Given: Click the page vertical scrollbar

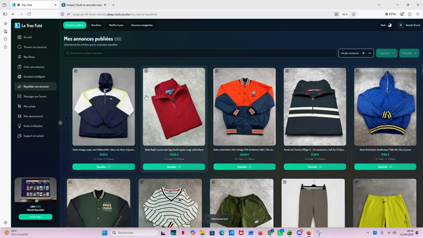Looking at the screenshot, I should pyautogui.click(x=422, y=69).
